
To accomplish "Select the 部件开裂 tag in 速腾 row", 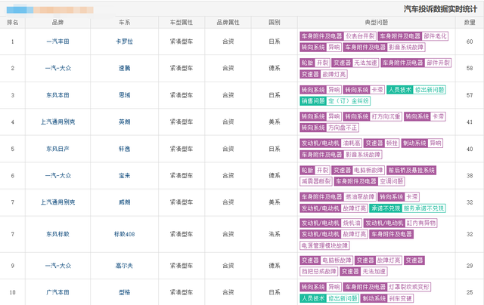I will coord(438,63).
